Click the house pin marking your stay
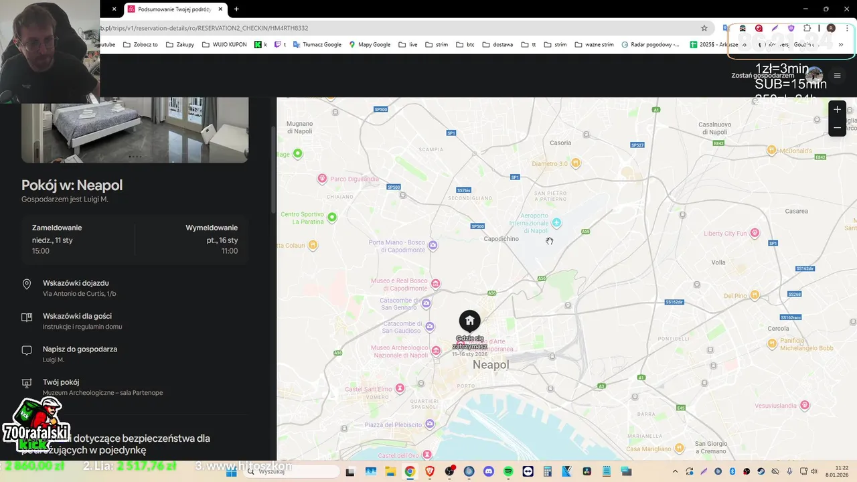Screen dimensions: 857x482 pos(469,321)
